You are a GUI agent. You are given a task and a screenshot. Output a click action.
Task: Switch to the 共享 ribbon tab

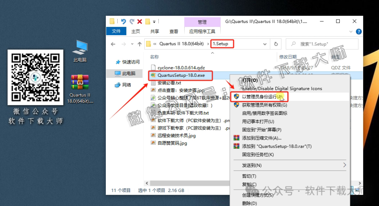pyautogui.click(x=155, y=31)
